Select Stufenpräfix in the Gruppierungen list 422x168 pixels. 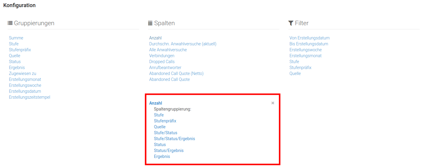point(20,50)
